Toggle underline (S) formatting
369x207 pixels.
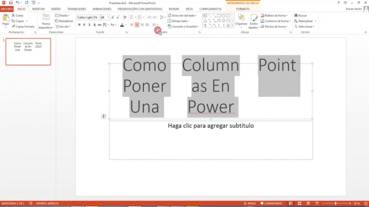[89, 25]
